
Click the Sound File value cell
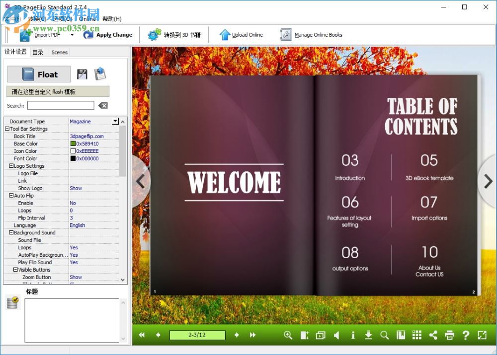pyautogui.click(x=94, y=240)
